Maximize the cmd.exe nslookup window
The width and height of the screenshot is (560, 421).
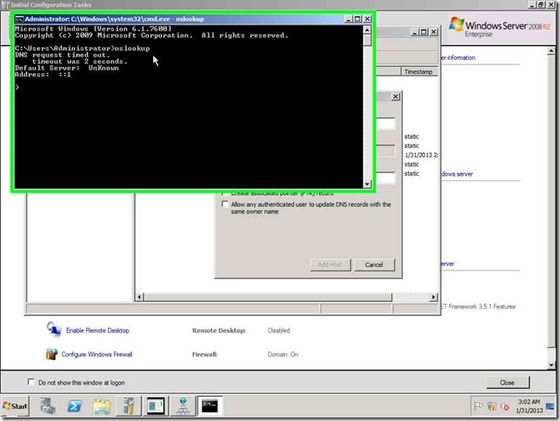[x=357, y=19]
